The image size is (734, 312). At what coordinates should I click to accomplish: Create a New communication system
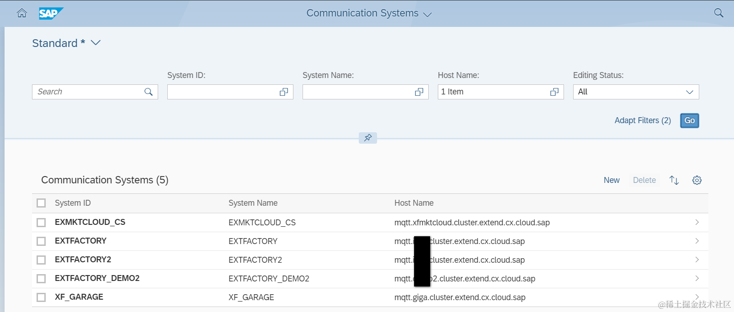pos(612,180)
